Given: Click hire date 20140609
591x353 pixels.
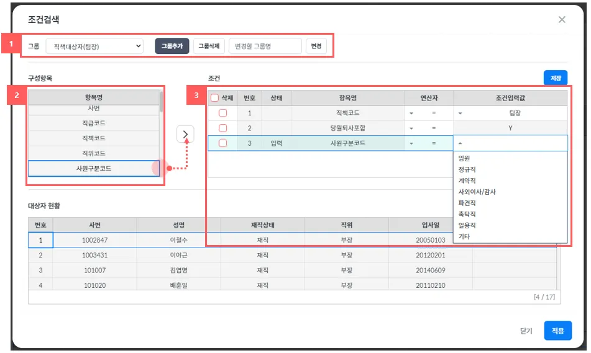Looking at the screenshot, I should (431, 270).
